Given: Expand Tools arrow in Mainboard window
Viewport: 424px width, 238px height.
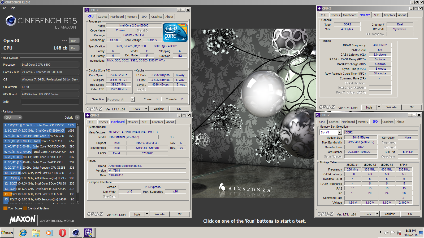Looking at the screenshot, I should pos(146,214).
